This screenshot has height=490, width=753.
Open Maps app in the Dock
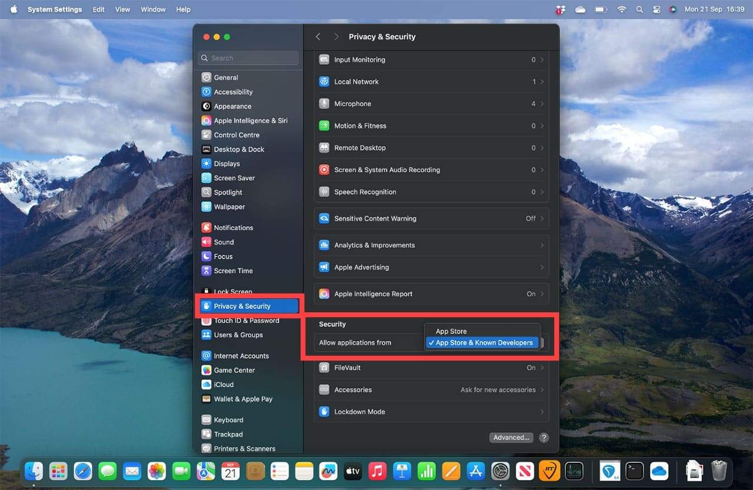(x=206, y=471)
